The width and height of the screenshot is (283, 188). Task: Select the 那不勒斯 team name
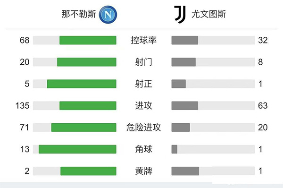click(x=79, y=14)
